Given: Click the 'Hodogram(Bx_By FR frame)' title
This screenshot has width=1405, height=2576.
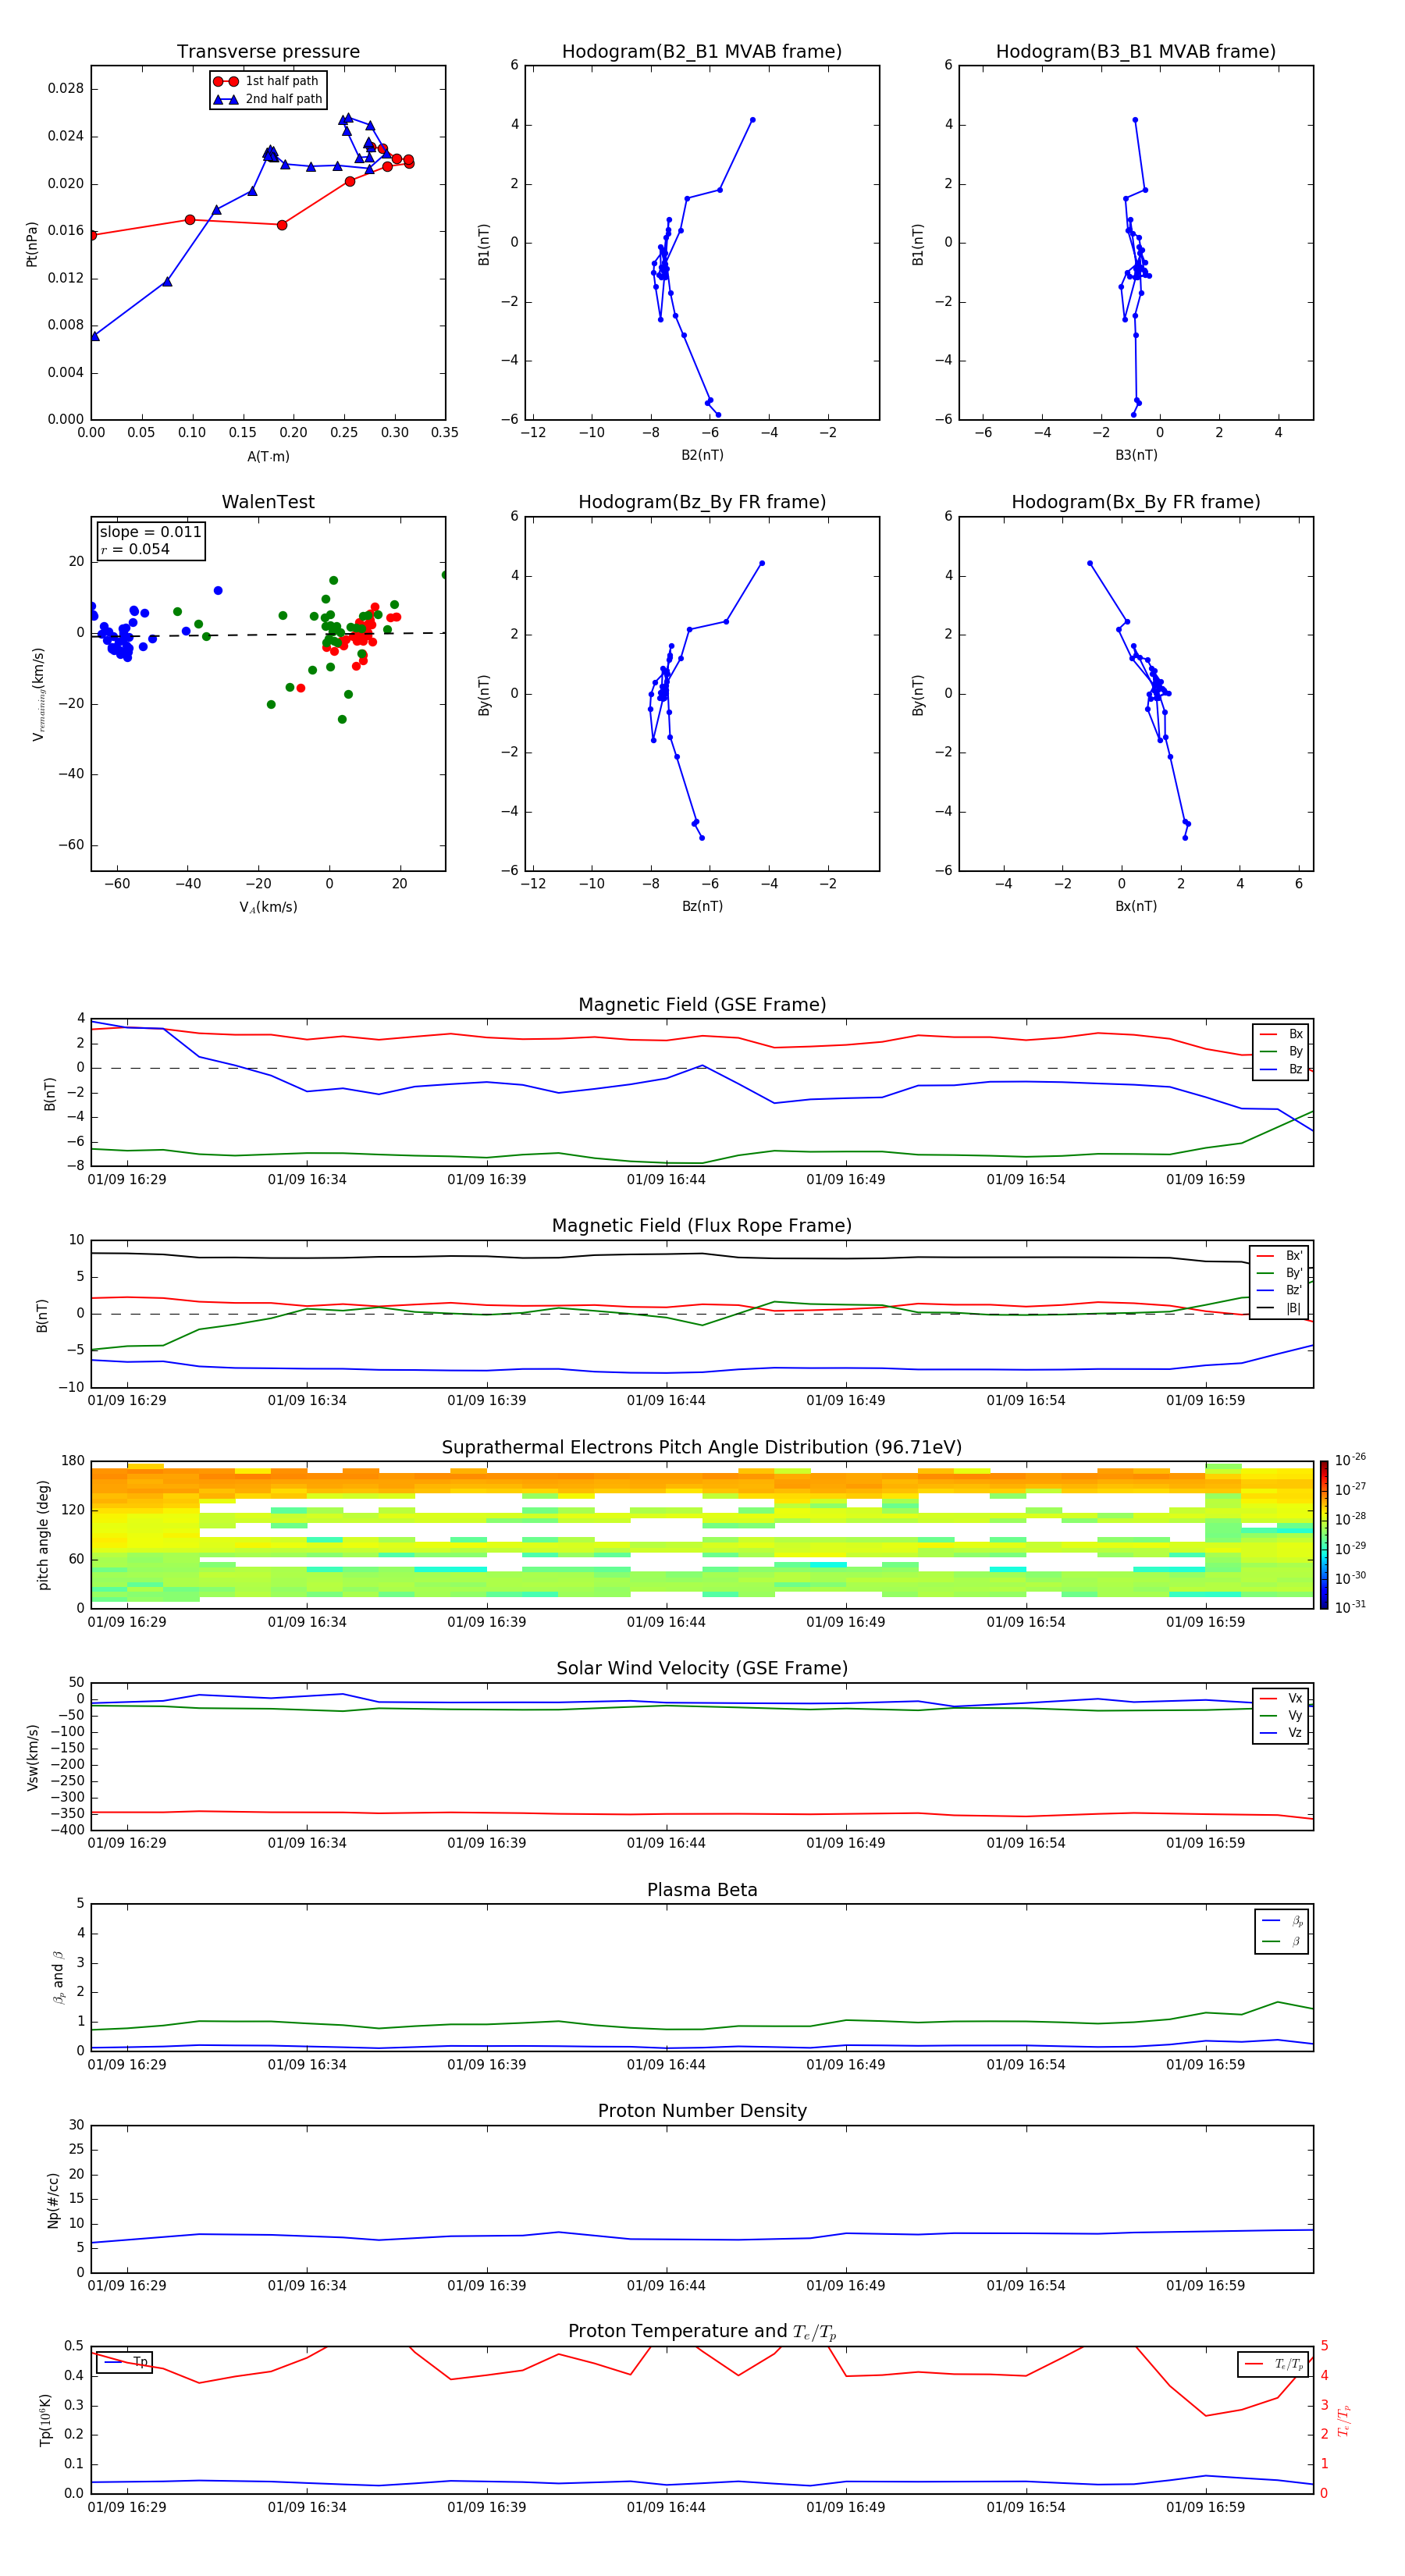Looking at the screenshot, I should click(x=1136, y=502).
